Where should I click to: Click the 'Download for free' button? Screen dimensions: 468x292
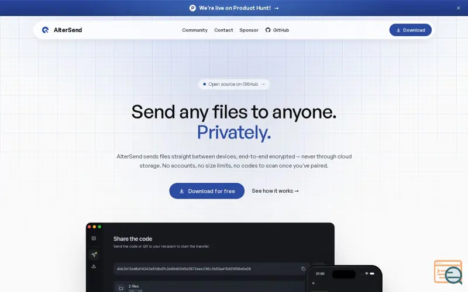(x=207, y=191)
